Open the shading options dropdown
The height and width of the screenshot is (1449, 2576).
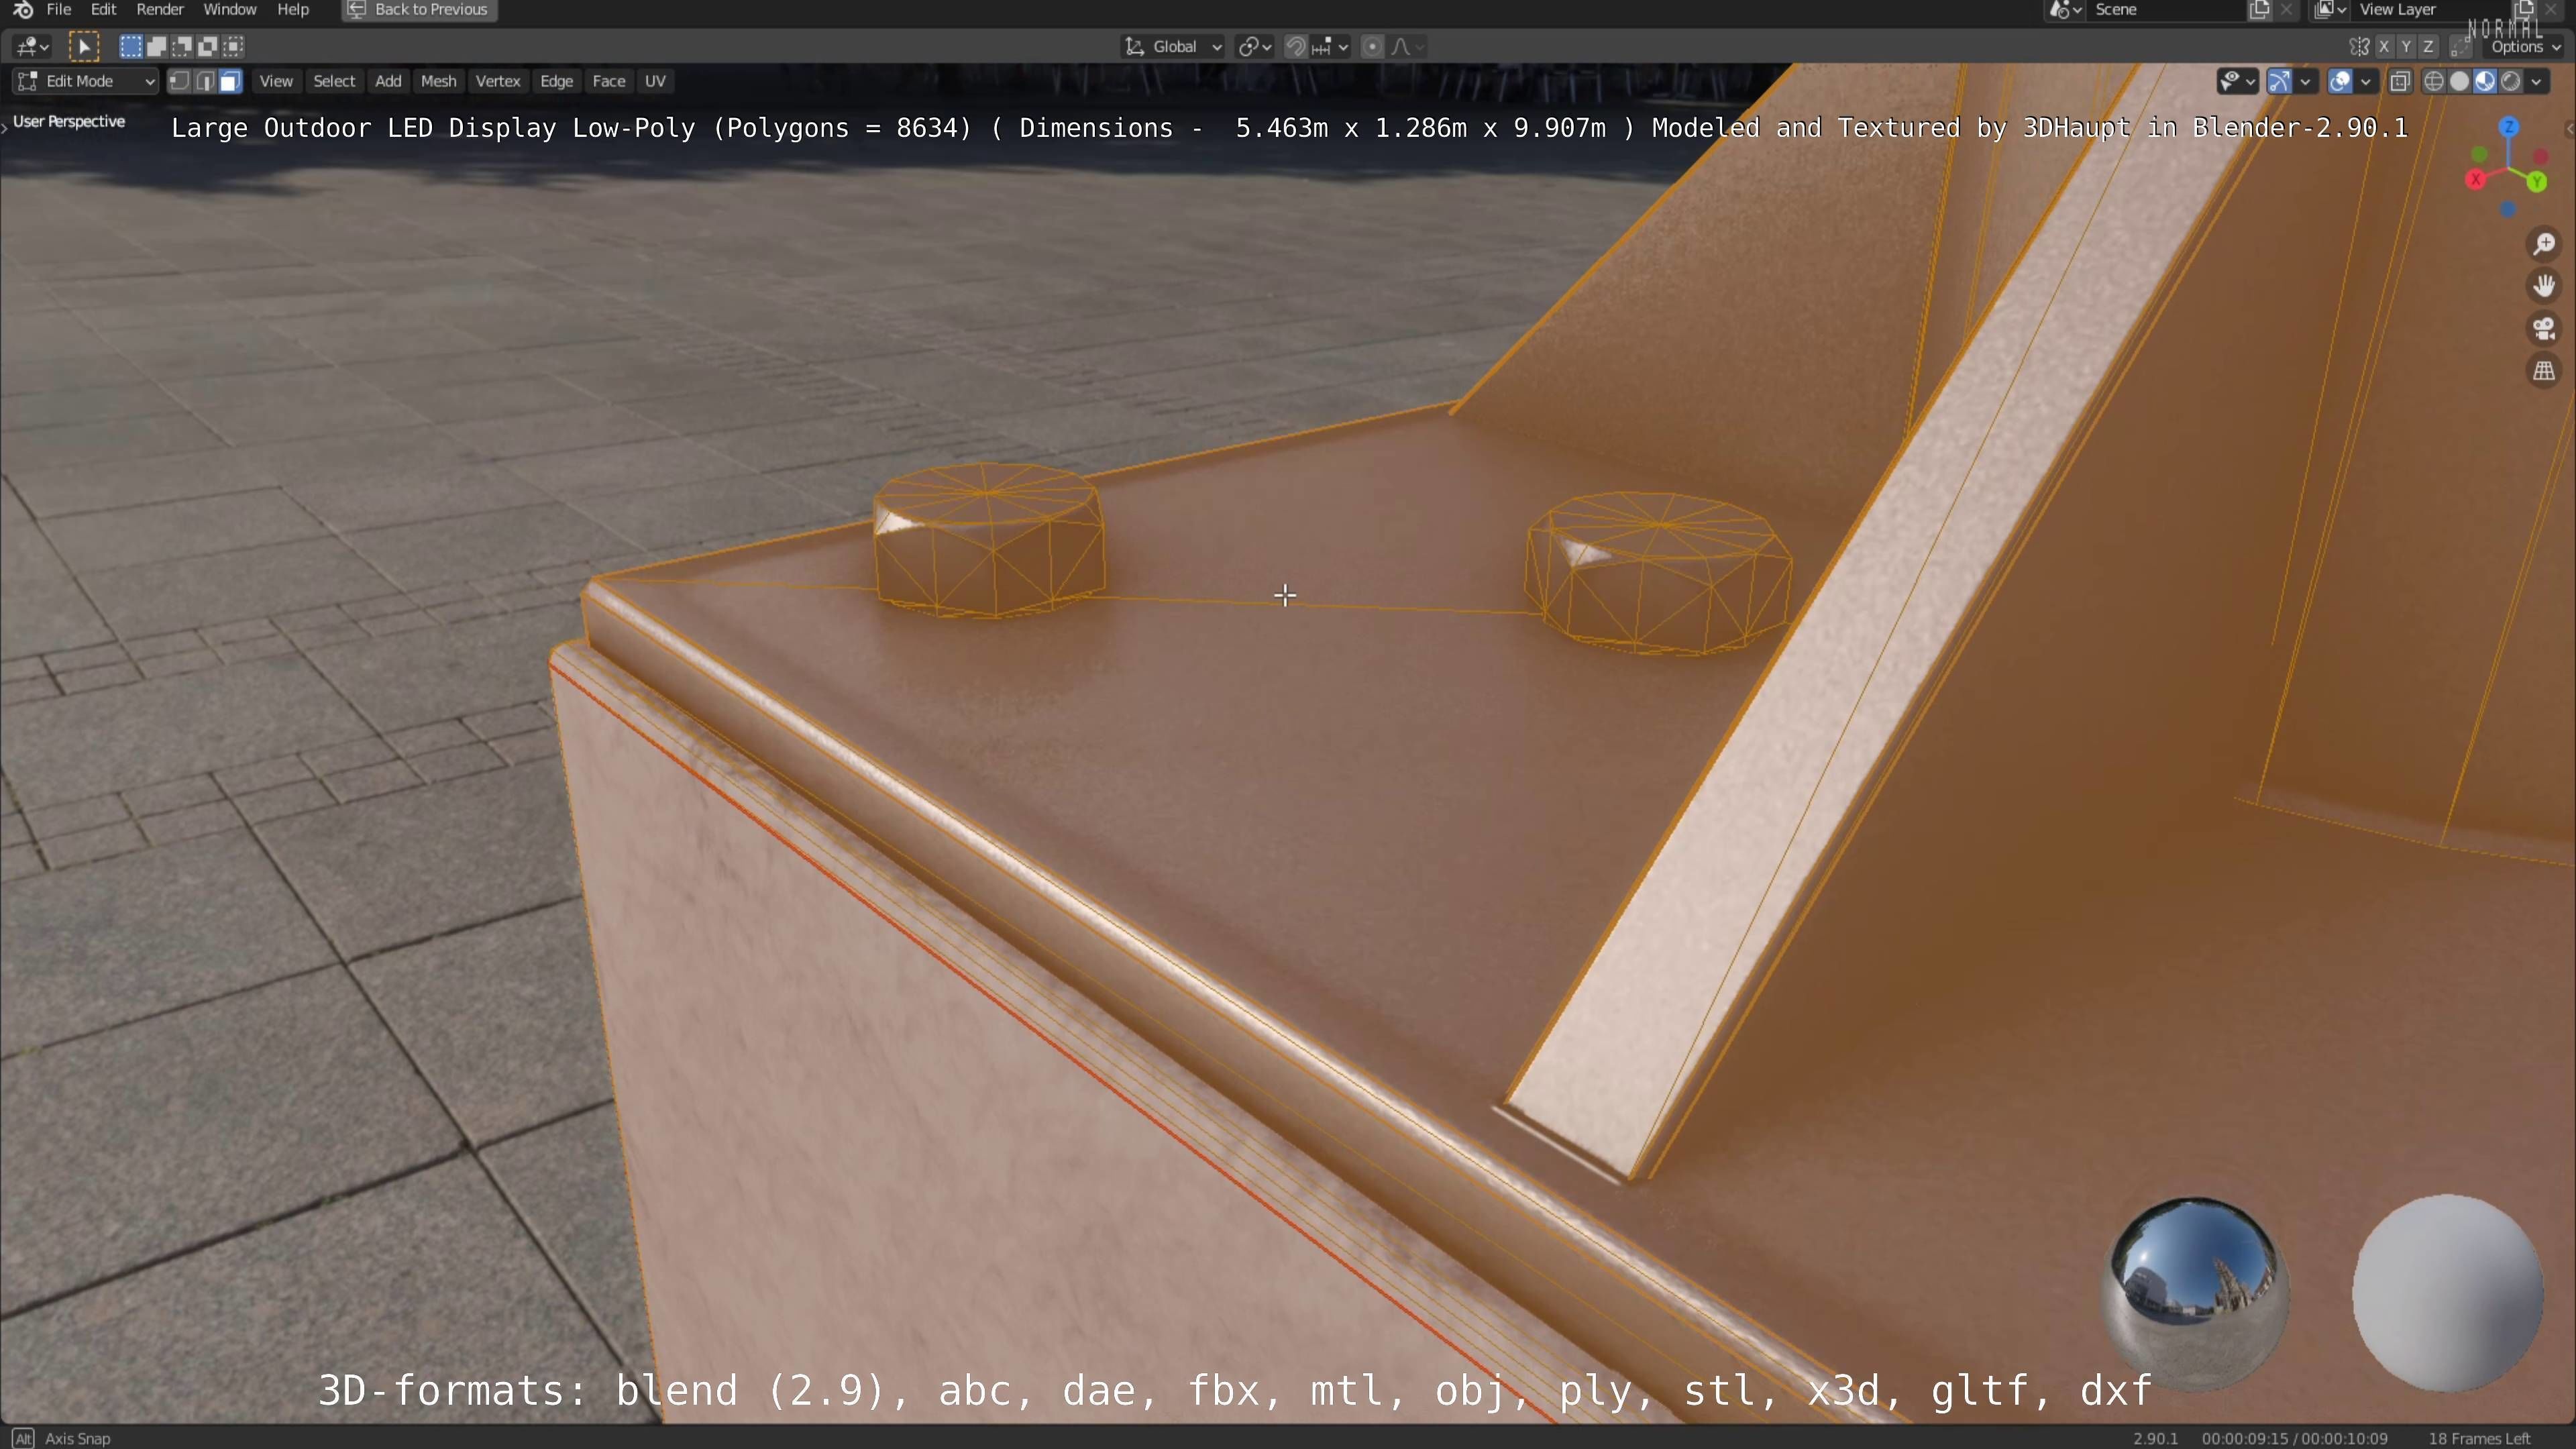coord(2537,82)
